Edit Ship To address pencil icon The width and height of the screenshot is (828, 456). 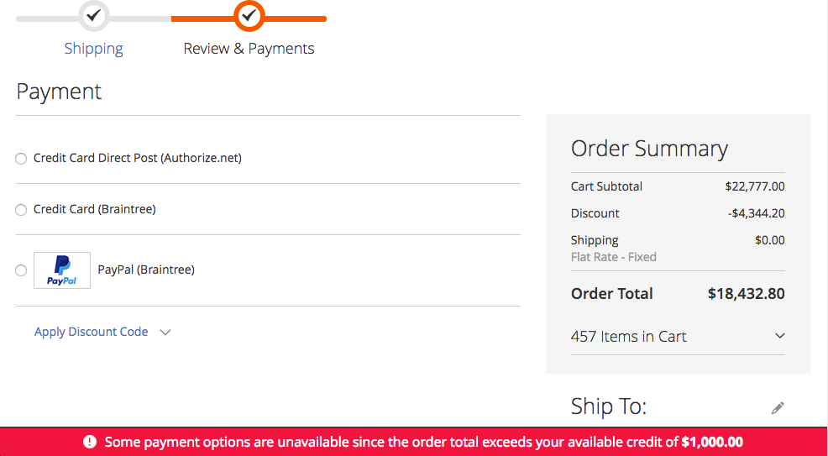pos(778,408)
